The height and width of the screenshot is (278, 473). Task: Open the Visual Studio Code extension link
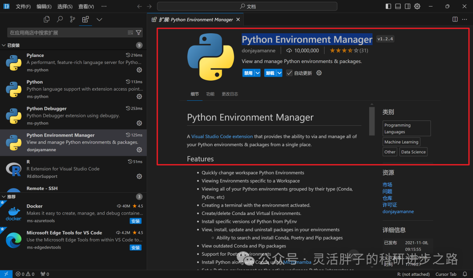pyautogui.click(x=222, y=137)
